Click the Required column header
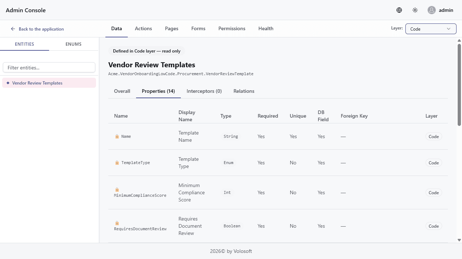The image size is (462, 259). (x=268, y=116)
